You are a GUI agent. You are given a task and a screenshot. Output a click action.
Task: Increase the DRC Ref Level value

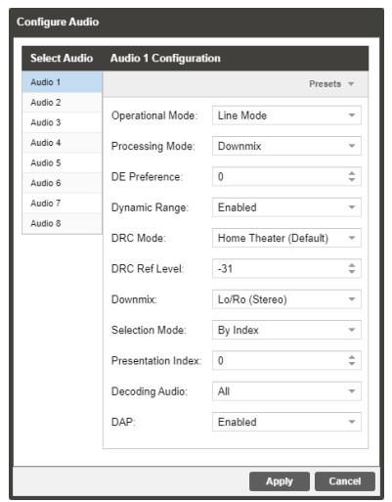click(x=351, y=265)
